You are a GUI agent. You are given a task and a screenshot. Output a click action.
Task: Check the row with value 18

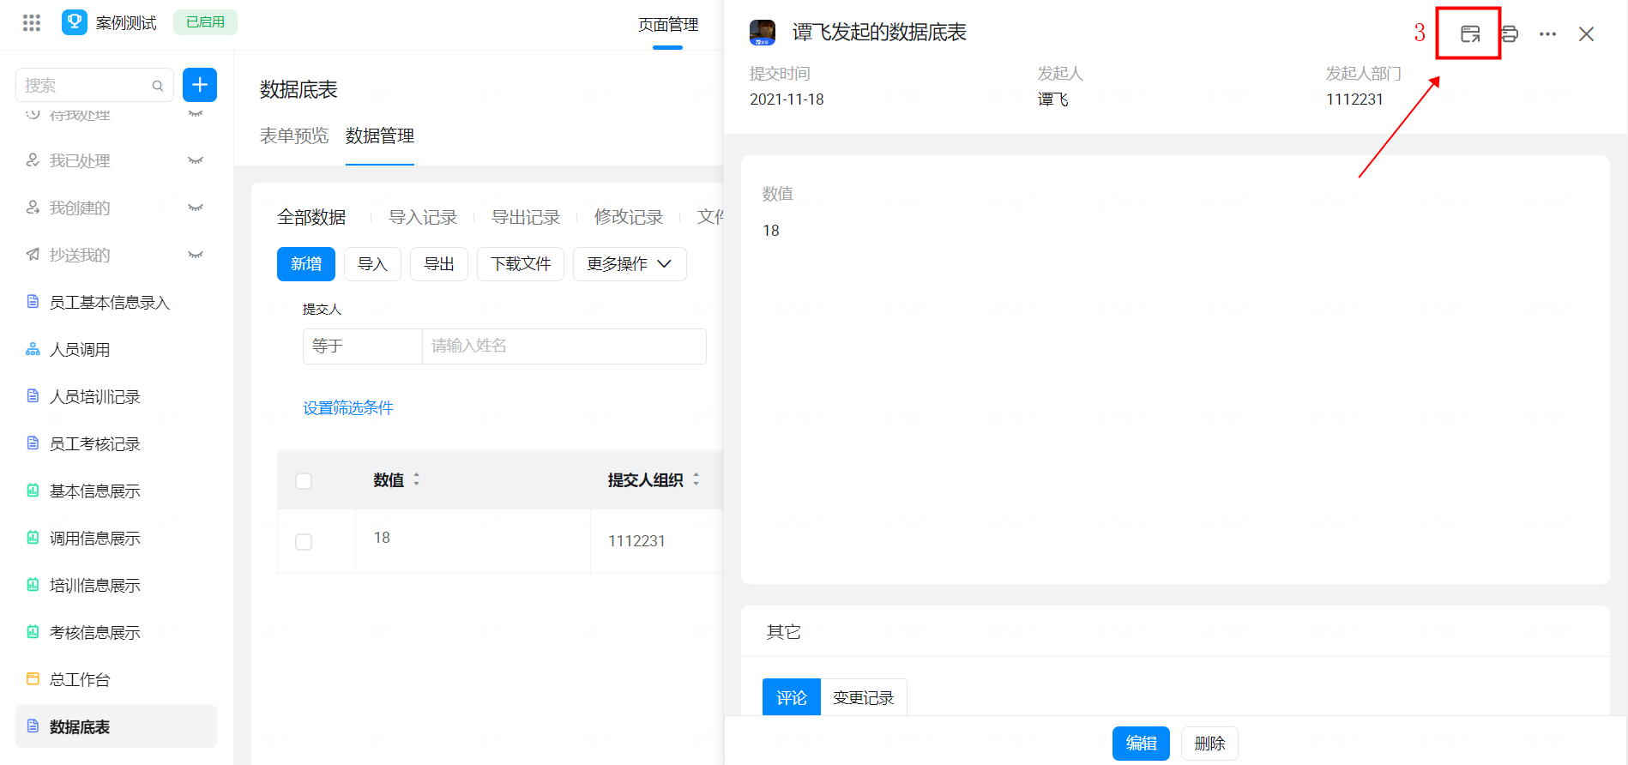304,542
